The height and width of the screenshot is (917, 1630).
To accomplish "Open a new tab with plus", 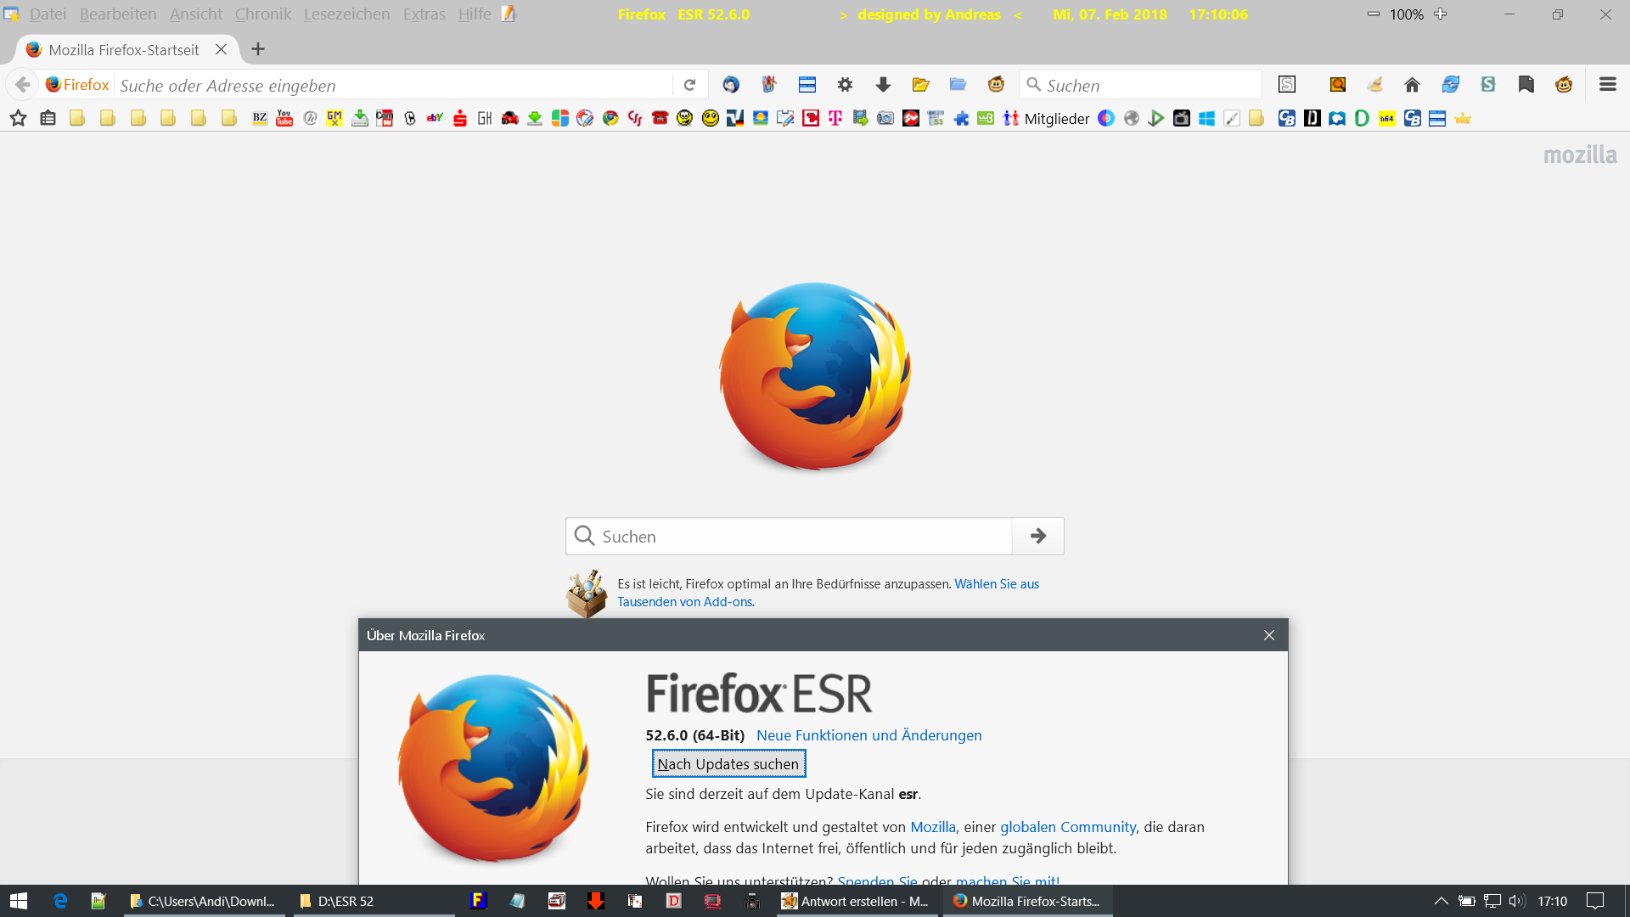I will 258,49.
